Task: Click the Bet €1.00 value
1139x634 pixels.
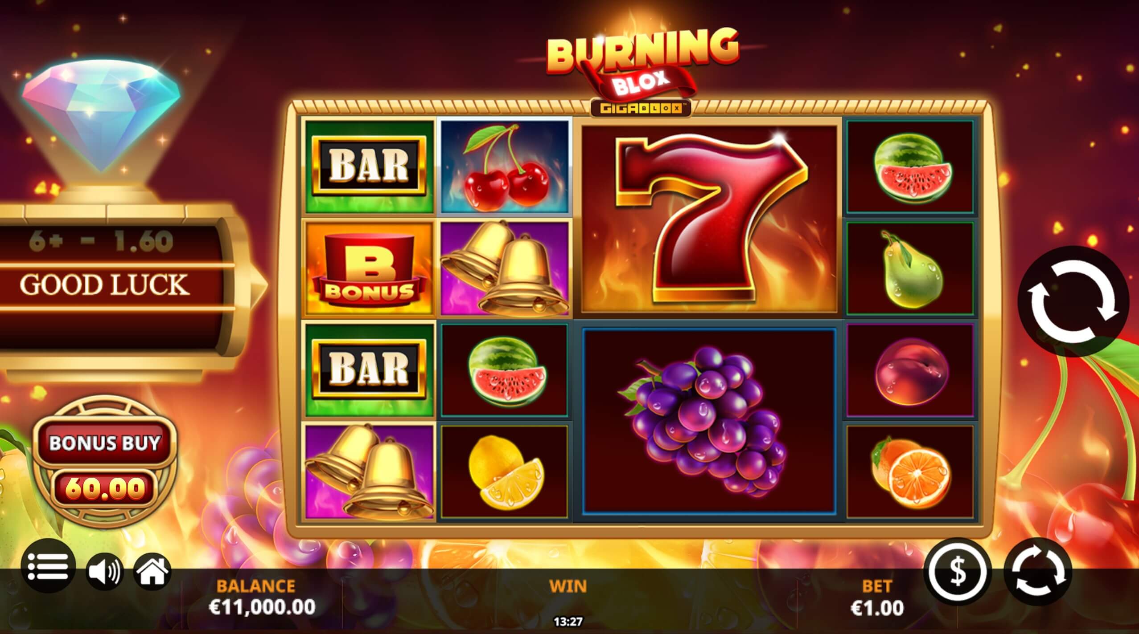Action: pyautogui.click(x=877, y=607)
